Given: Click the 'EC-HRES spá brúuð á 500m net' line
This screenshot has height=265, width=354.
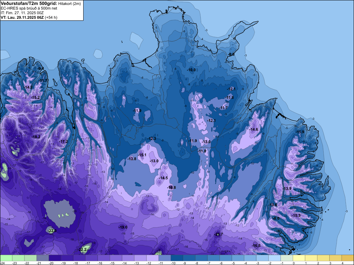Looking at the screenshot, I should 29,9.
